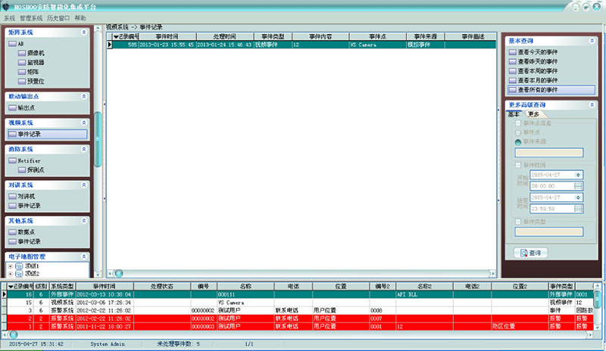The image size is (606, 351).
Task: Click the 查询 search button
Action: pos(531,253)
